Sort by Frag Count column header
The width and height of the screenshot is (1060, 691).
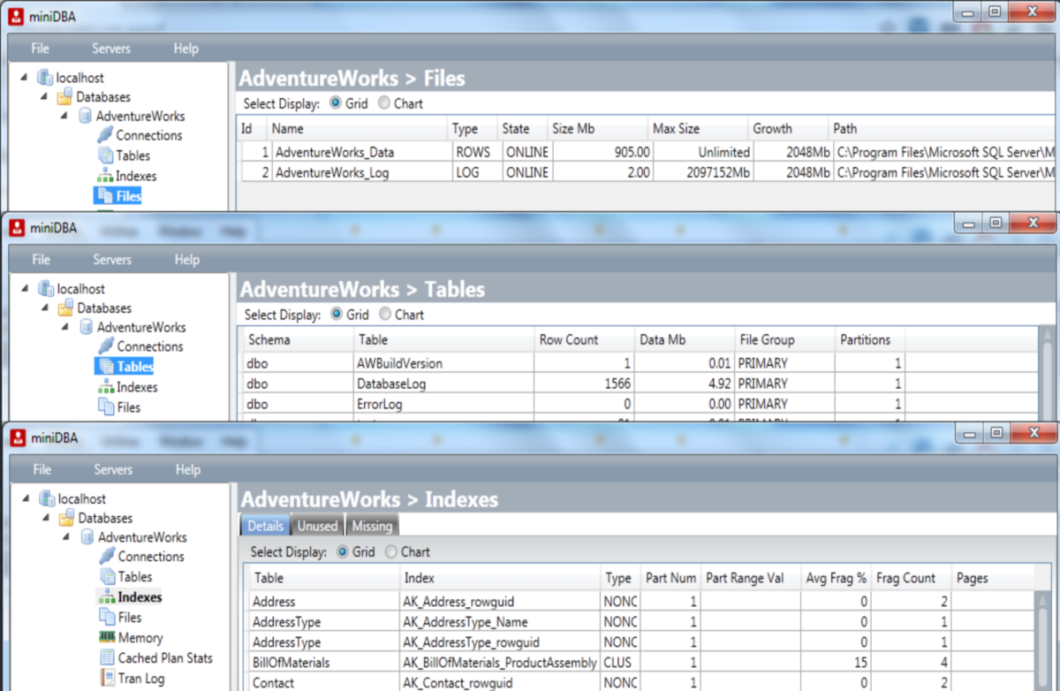(x=911, y=578)
